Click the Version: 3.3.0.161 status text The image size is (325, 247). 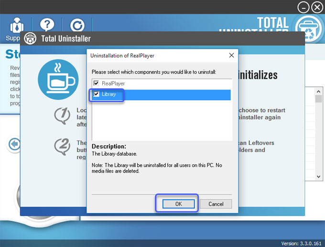click(x=301, y=244)
